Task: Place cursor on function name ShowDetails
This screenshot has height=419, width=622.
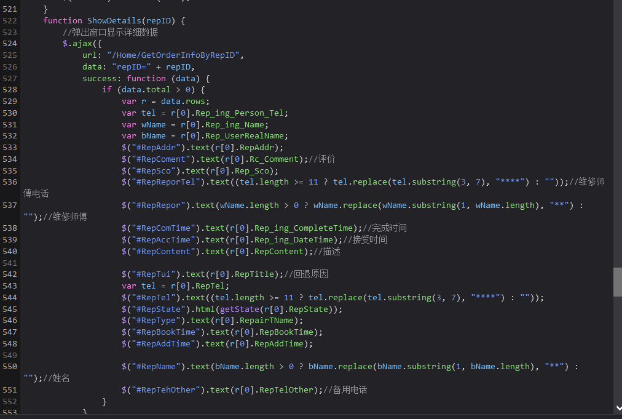Action: pyautogui.click(x=114, y=21)
